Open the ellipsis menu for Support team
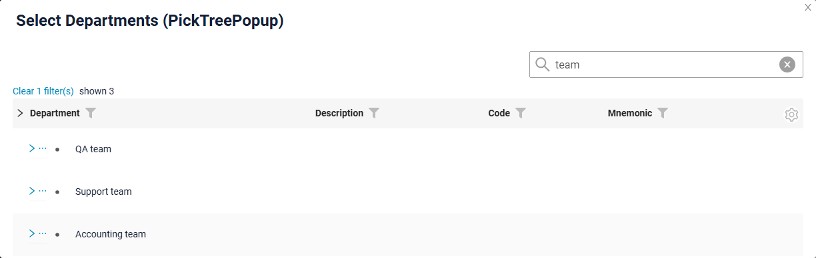816x258 pixels. (43, 191)
